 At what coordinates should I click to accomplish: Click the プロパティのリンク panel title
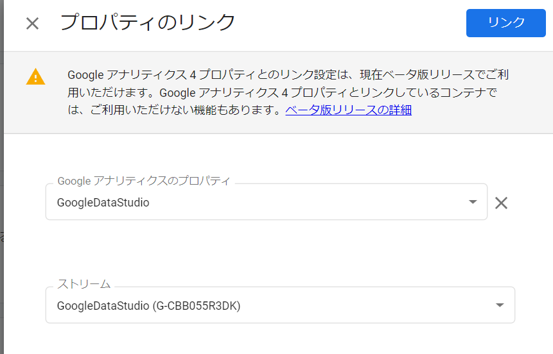[148, 22]
